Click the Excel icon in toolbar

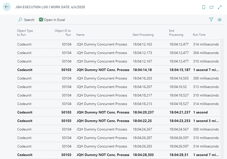41,20
